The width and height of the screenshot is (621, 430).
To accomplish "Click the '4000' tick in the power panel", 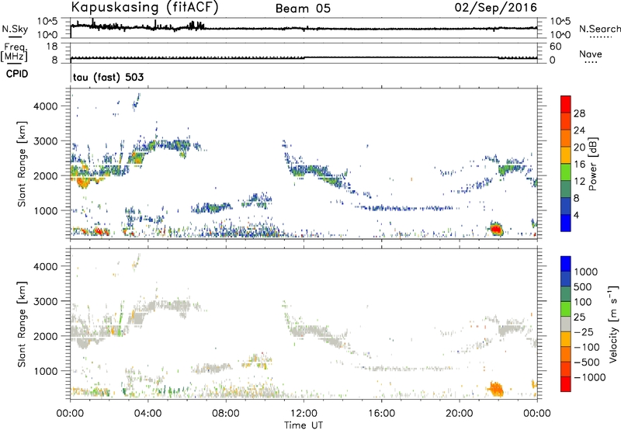I will pyautogui.click(x=46, y=106).
